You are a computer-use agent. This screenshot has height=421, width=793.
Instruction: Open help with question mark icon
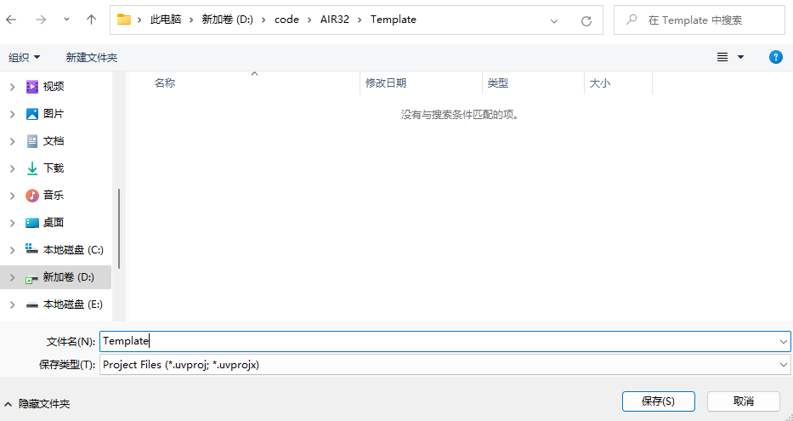[776, 57]
